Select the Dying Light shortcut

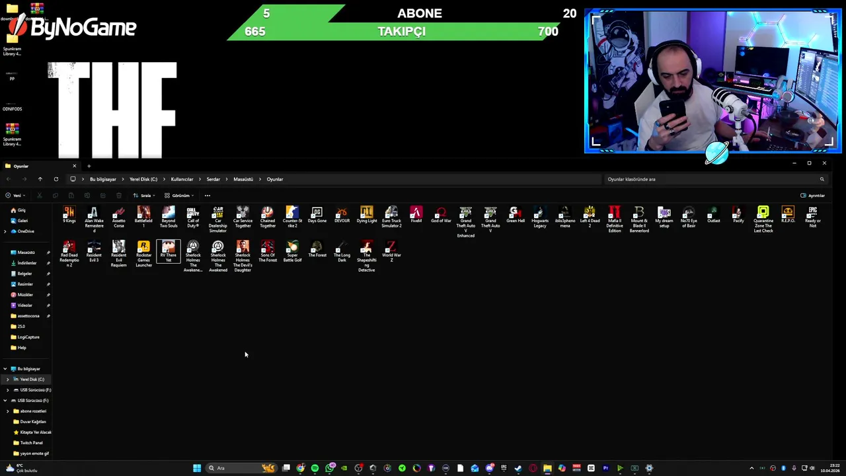coord(367,216)
